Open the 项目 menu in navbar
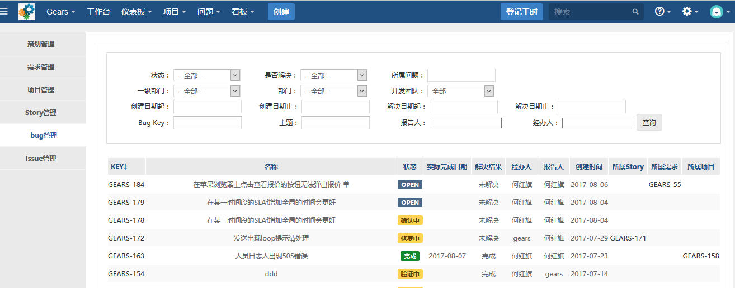 (175, 12)
